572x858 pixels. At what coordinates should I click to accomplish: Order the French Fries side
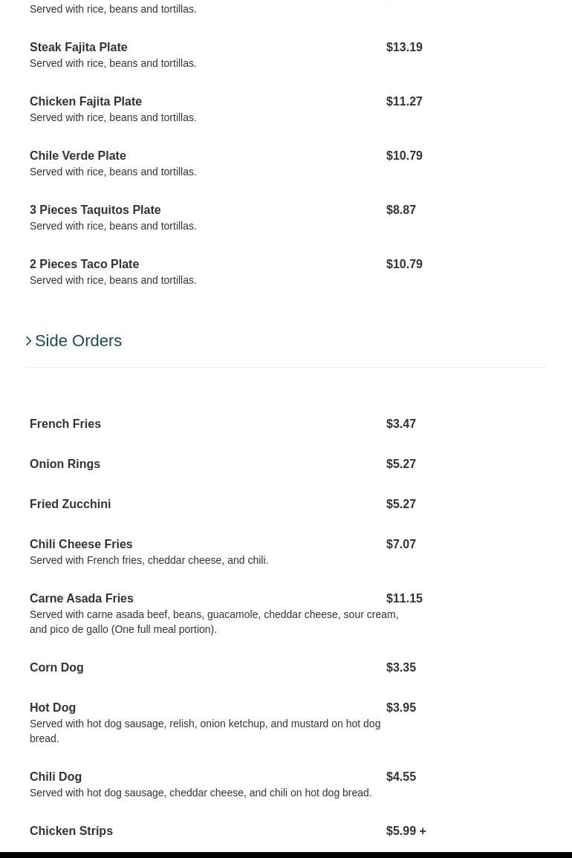(65, 424)
